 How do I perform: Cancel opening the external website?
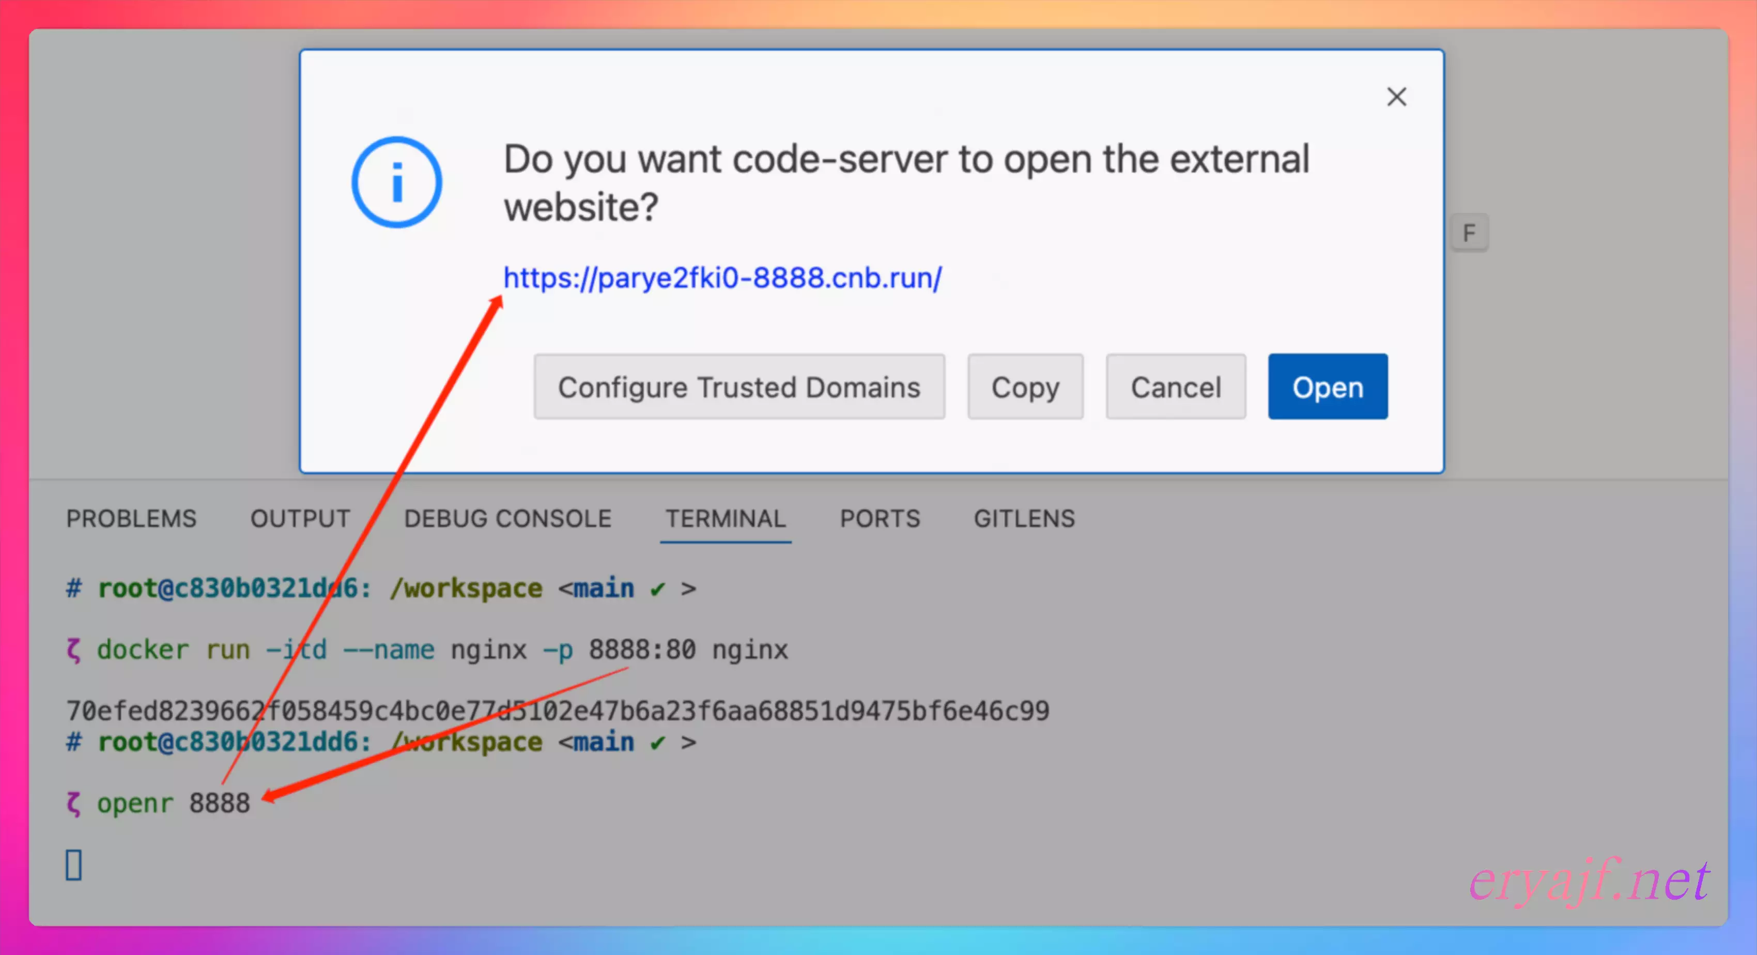(1175, 387)
